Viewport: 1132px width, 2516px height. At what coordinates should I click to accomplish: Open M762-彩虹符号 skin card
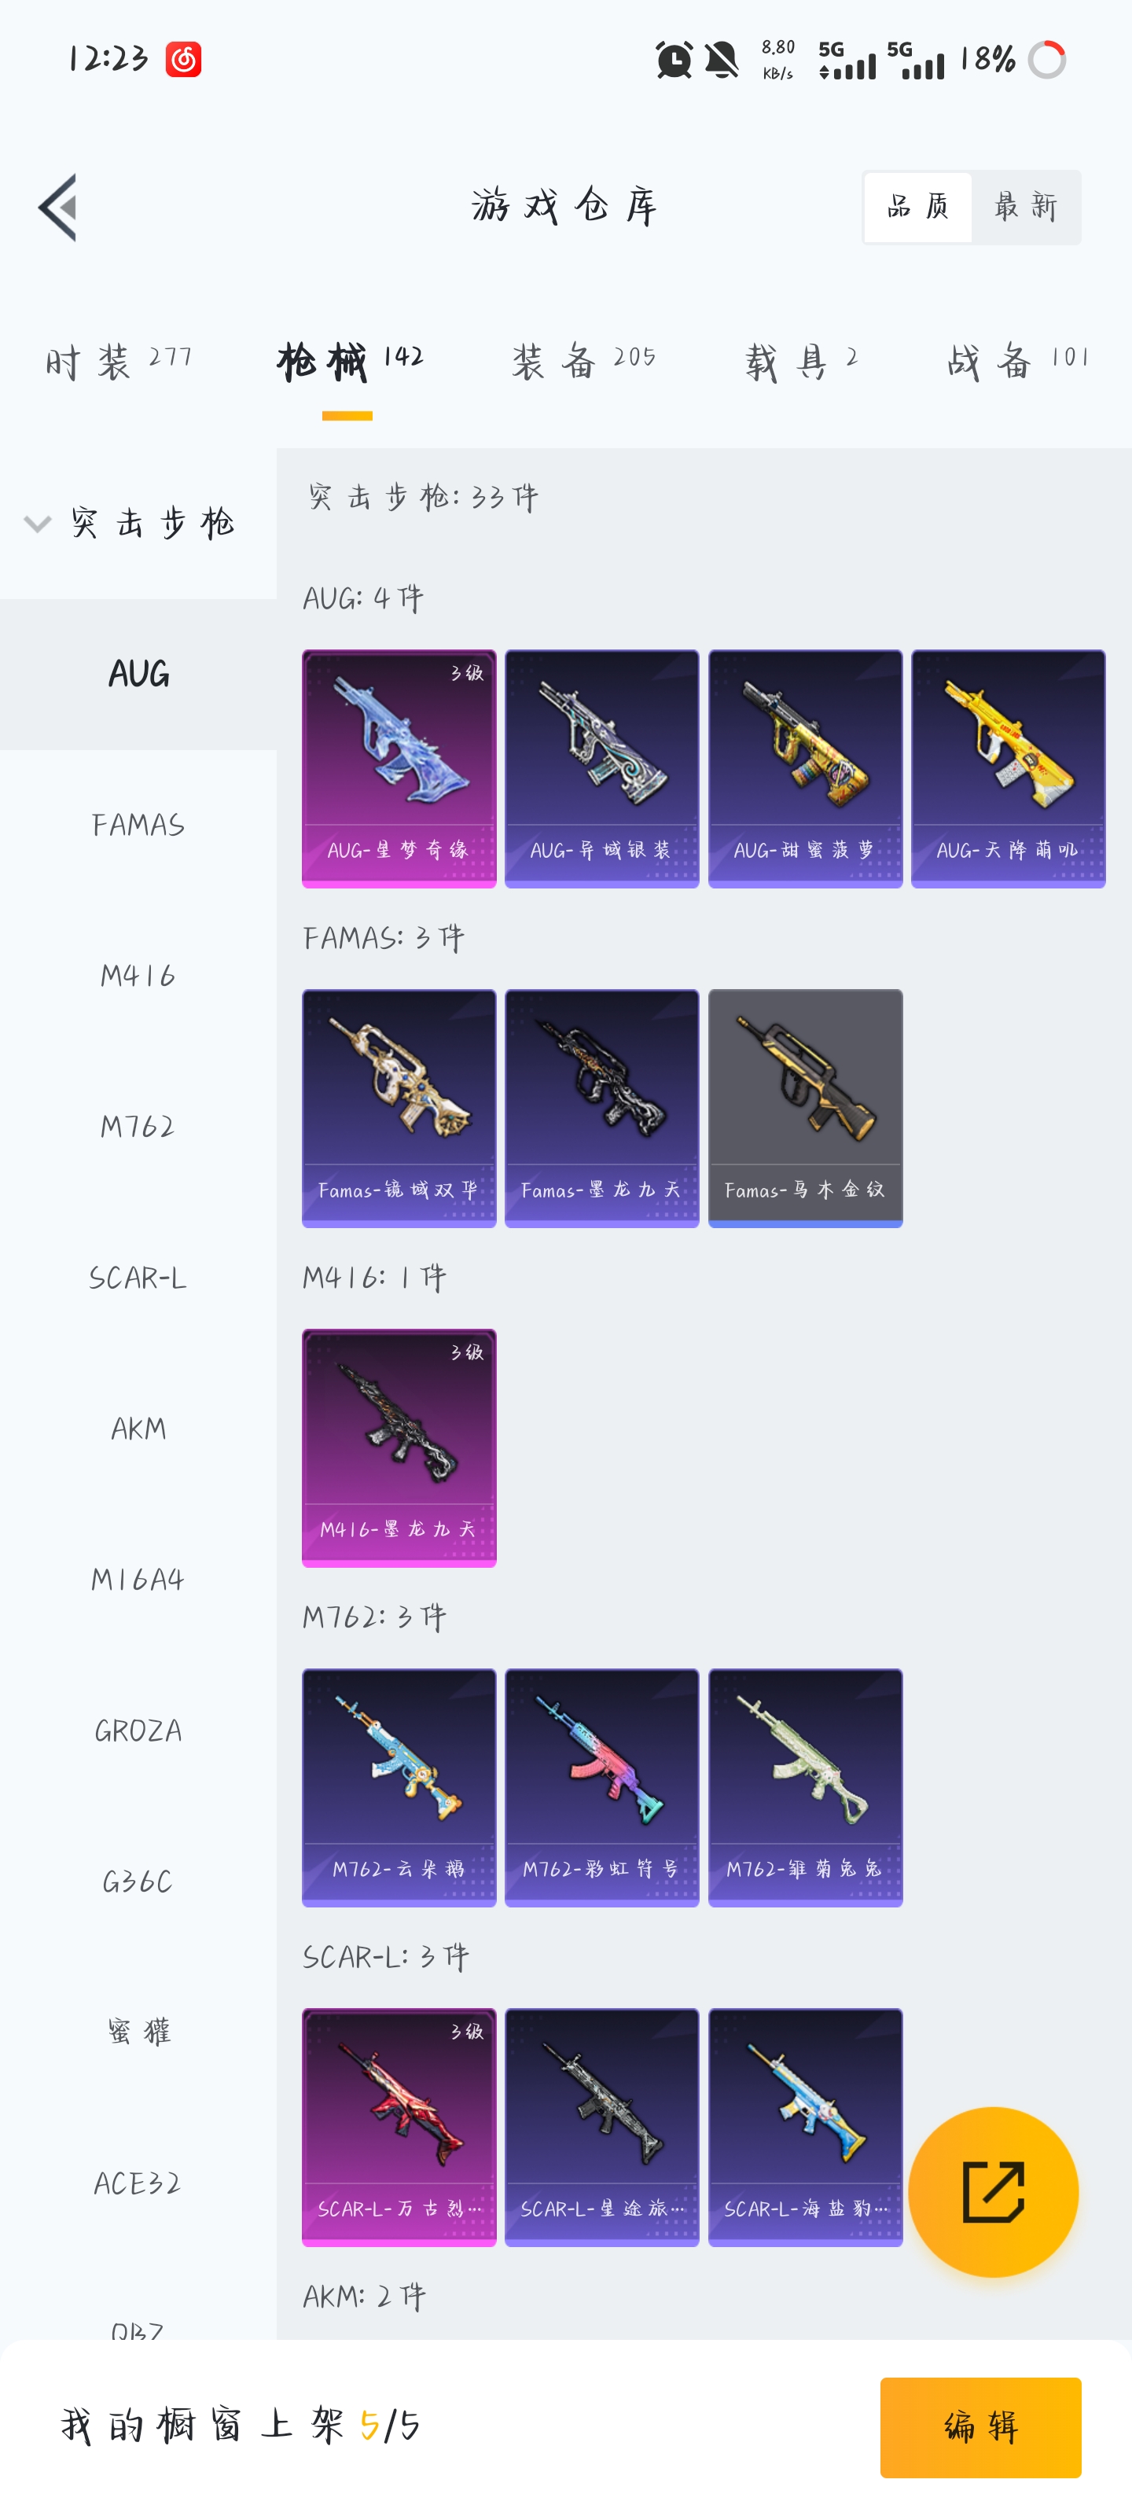tap(601, 1787)
